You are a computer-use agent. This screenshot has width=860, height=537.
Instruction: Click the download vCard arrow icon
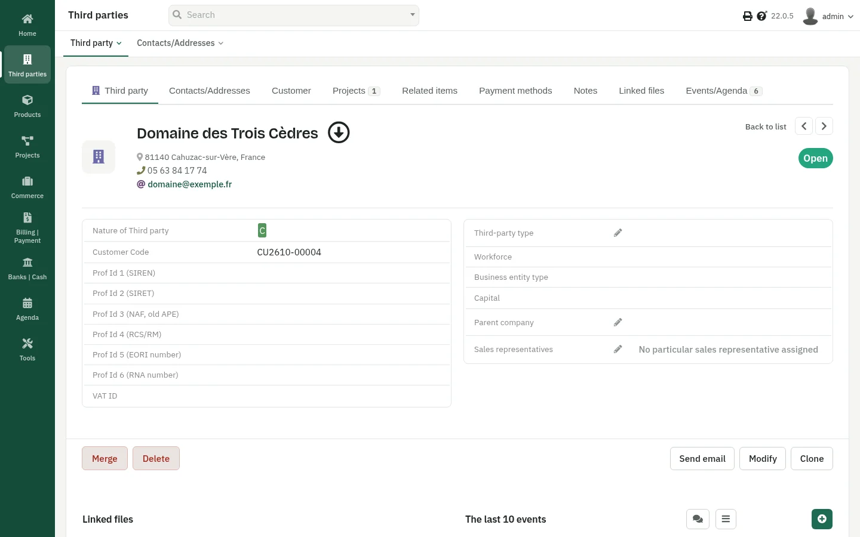point(339,132)
